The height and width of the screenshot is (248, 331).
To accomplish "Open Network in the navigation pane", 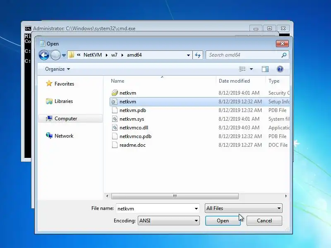I will [x=64, y=136].
